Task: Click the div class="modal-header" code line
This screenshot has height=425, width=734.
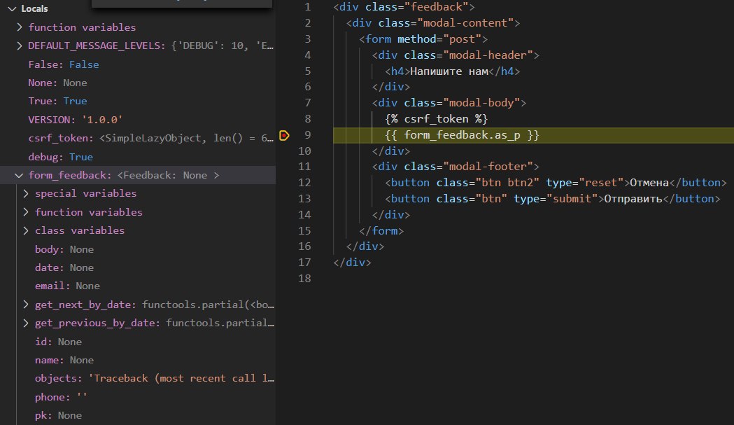Action: [x=456, y=55]
